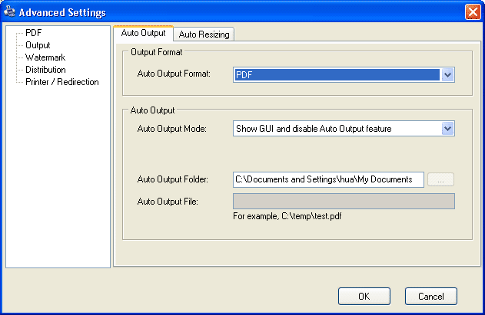485x315 pixels.
Task: Click the folder browse ellipsis button
Action: (x=440, y=179)
